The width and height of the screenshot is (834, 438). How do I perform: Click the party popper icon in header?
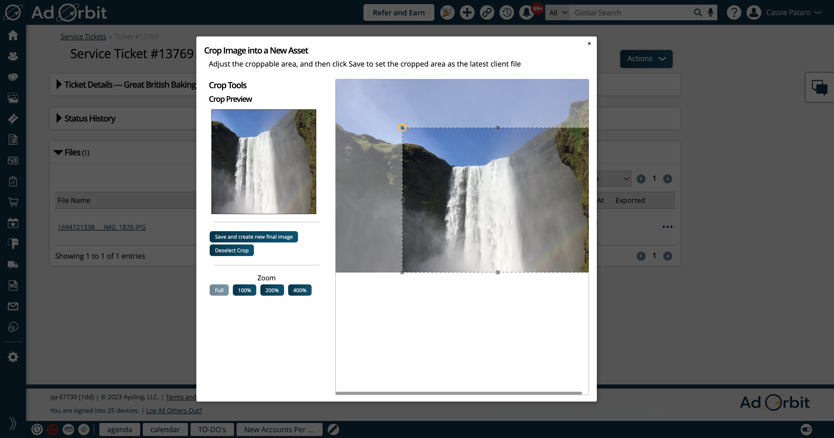click(x=447, y=13)
